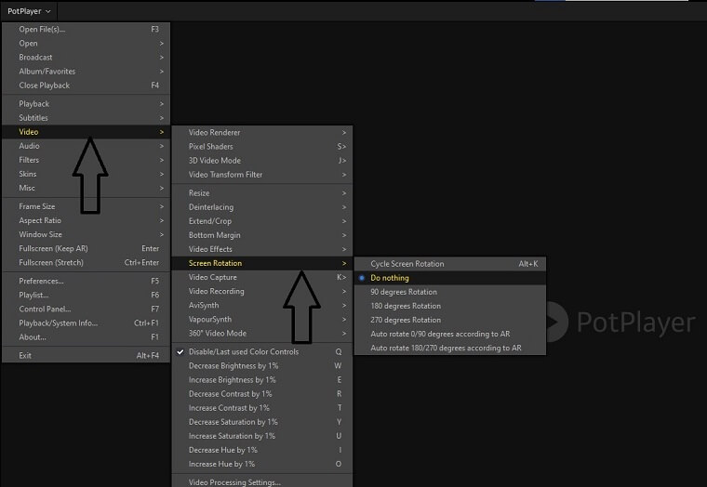Open the About... entry
707x487 pixels.
click(87, 336)
